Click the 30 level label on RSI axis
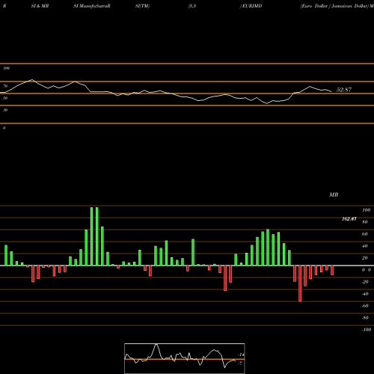374x374 pixels. [x=5, y=110]
